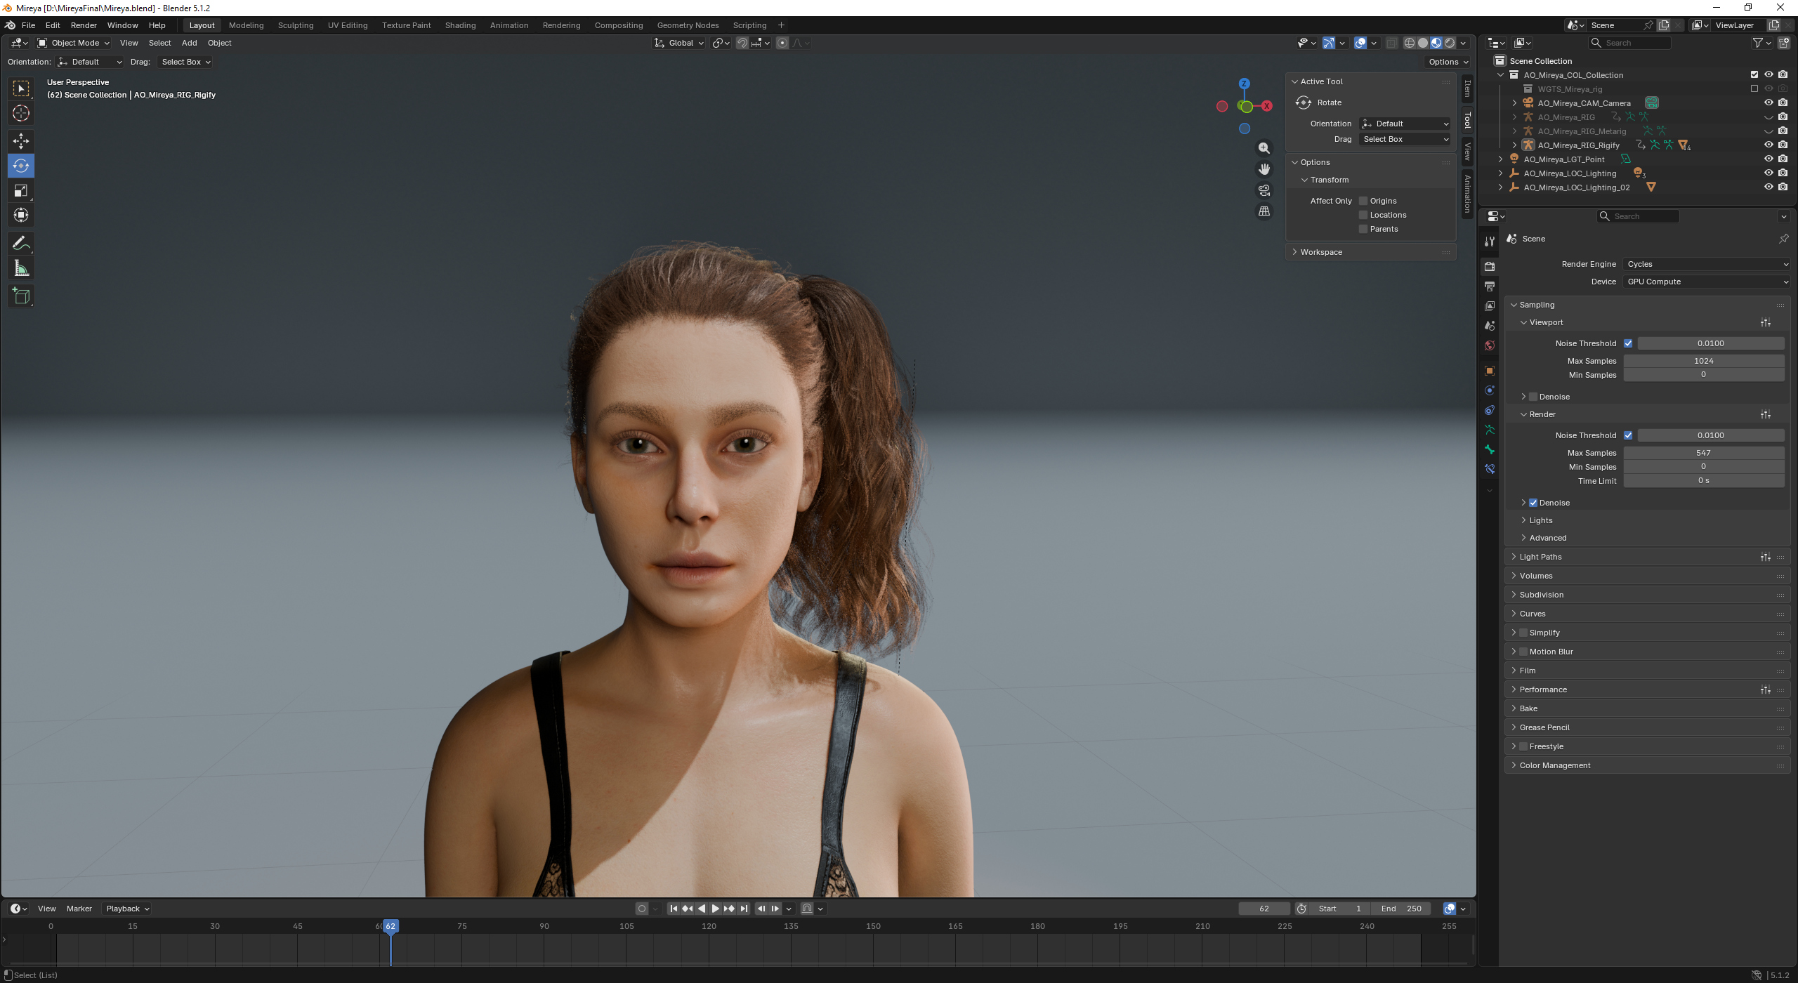Screen dimensions: 1798x983
Task: Select the Cursor tool
Action: tap(21, 113)
